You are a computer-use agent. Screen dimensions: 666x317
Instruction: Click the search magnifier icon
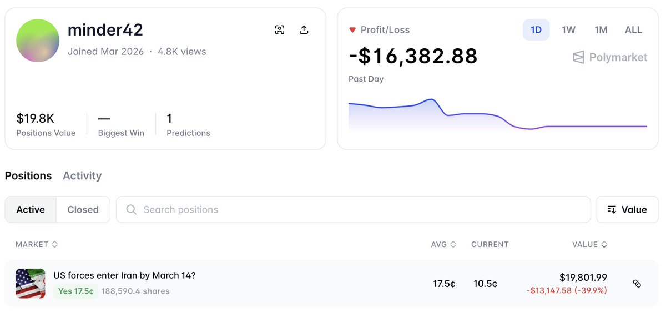pyautogui.click(x=132, y=210)
